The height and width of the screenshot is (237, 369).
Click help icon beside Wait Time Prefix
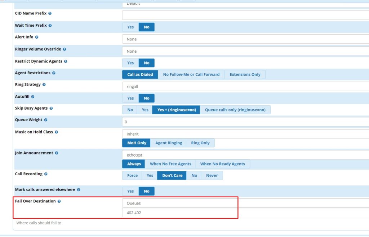click(50, 26)
